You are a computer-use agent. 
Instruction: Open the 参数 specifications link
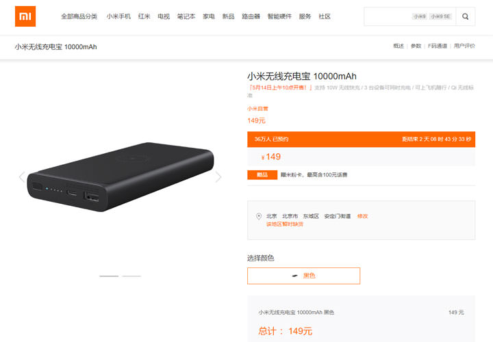pos(416,46)
